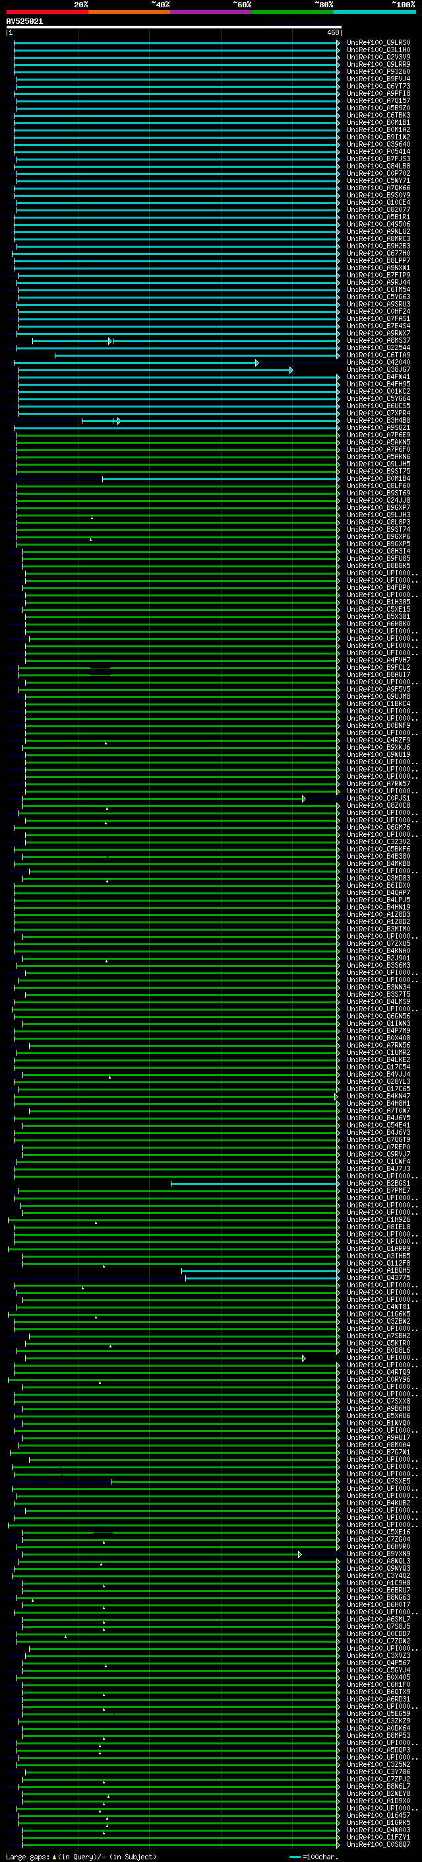Click the cyan ~100% identity legend segment

coord(375,12)
